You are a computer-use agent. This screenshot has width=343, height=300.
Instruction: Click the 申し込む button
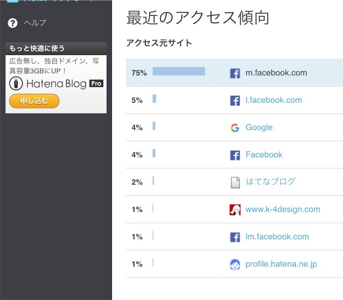tap(34, 101)
